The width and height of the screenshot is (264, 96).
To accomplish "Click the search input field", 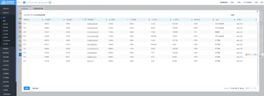I will 247,15.
